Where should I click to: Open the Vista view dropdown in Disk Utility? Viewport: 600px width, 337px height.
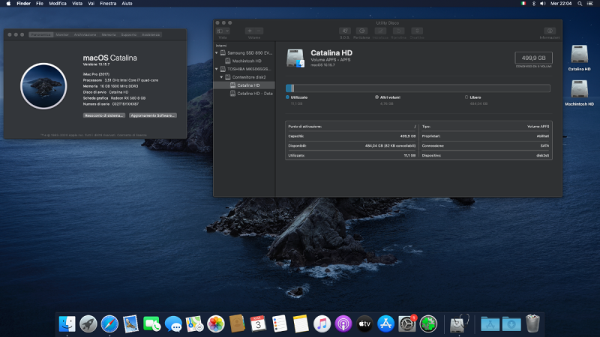pos(223,31)
